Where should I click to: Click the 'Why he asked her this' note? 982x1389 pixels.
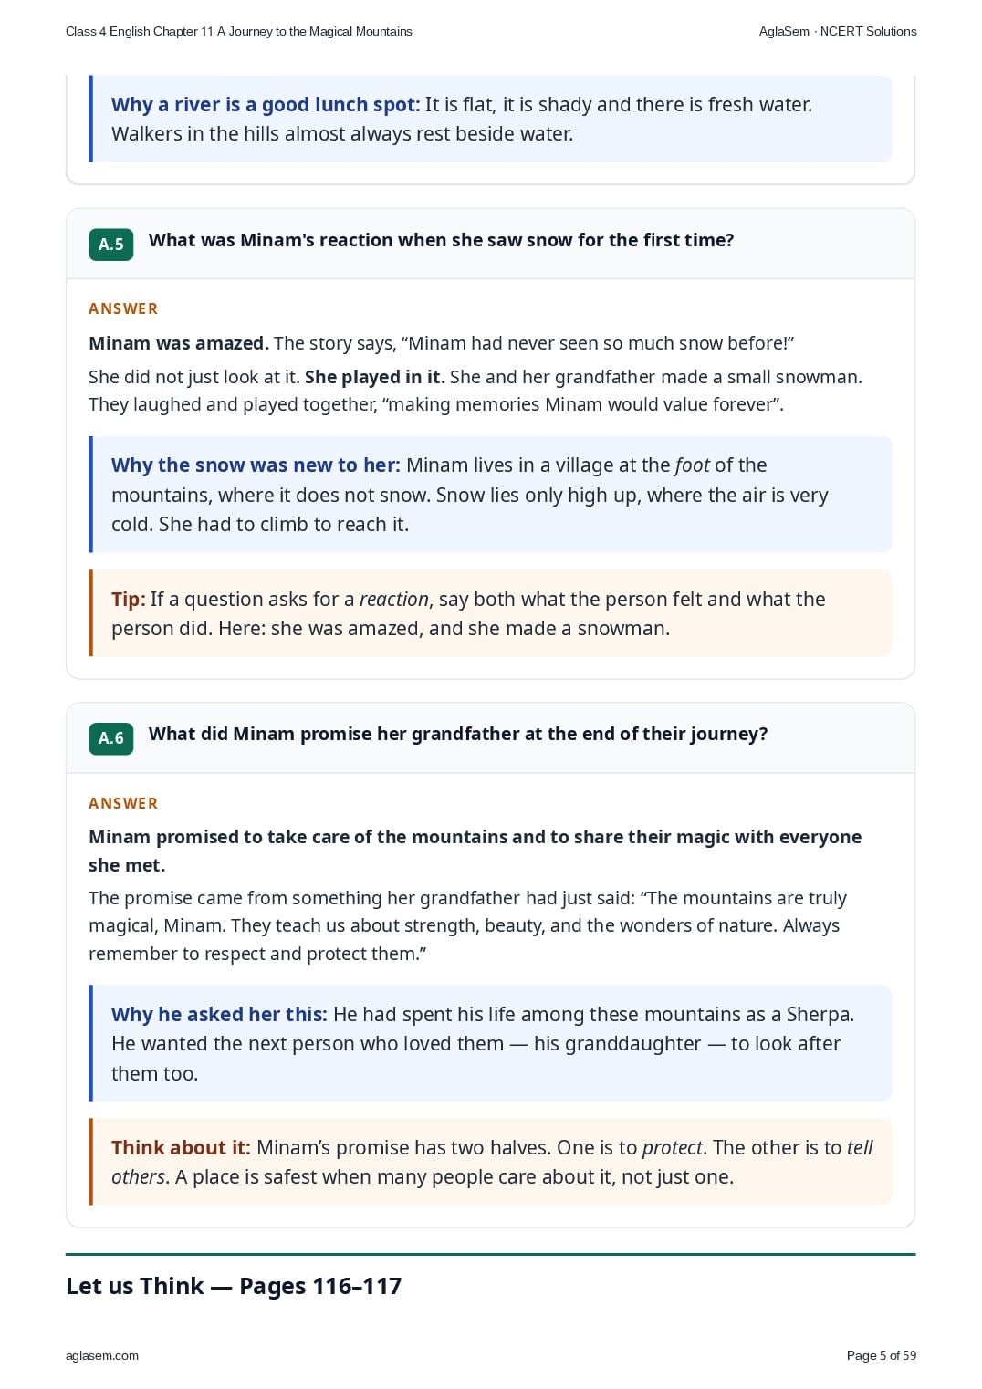tap(490, 1043)
